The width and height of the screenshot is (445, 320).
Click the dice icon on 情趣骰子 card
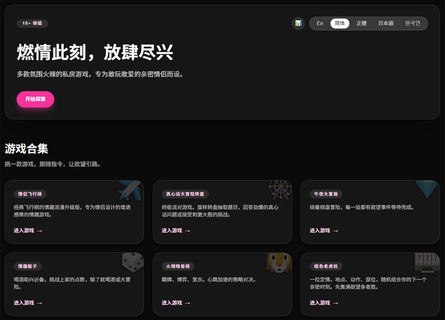pyautogui.click(x=133, y=262)
